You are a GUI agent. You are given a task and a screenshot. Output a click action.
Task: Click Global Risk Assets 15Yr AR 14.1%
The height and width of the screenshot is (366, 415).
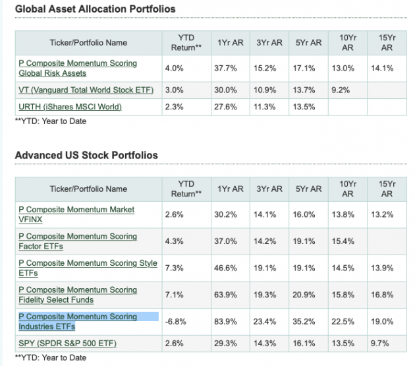click(382, 69)
